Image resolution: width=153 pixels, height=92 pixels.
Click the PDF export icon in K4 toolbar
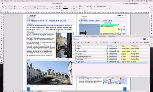(118, 42)
